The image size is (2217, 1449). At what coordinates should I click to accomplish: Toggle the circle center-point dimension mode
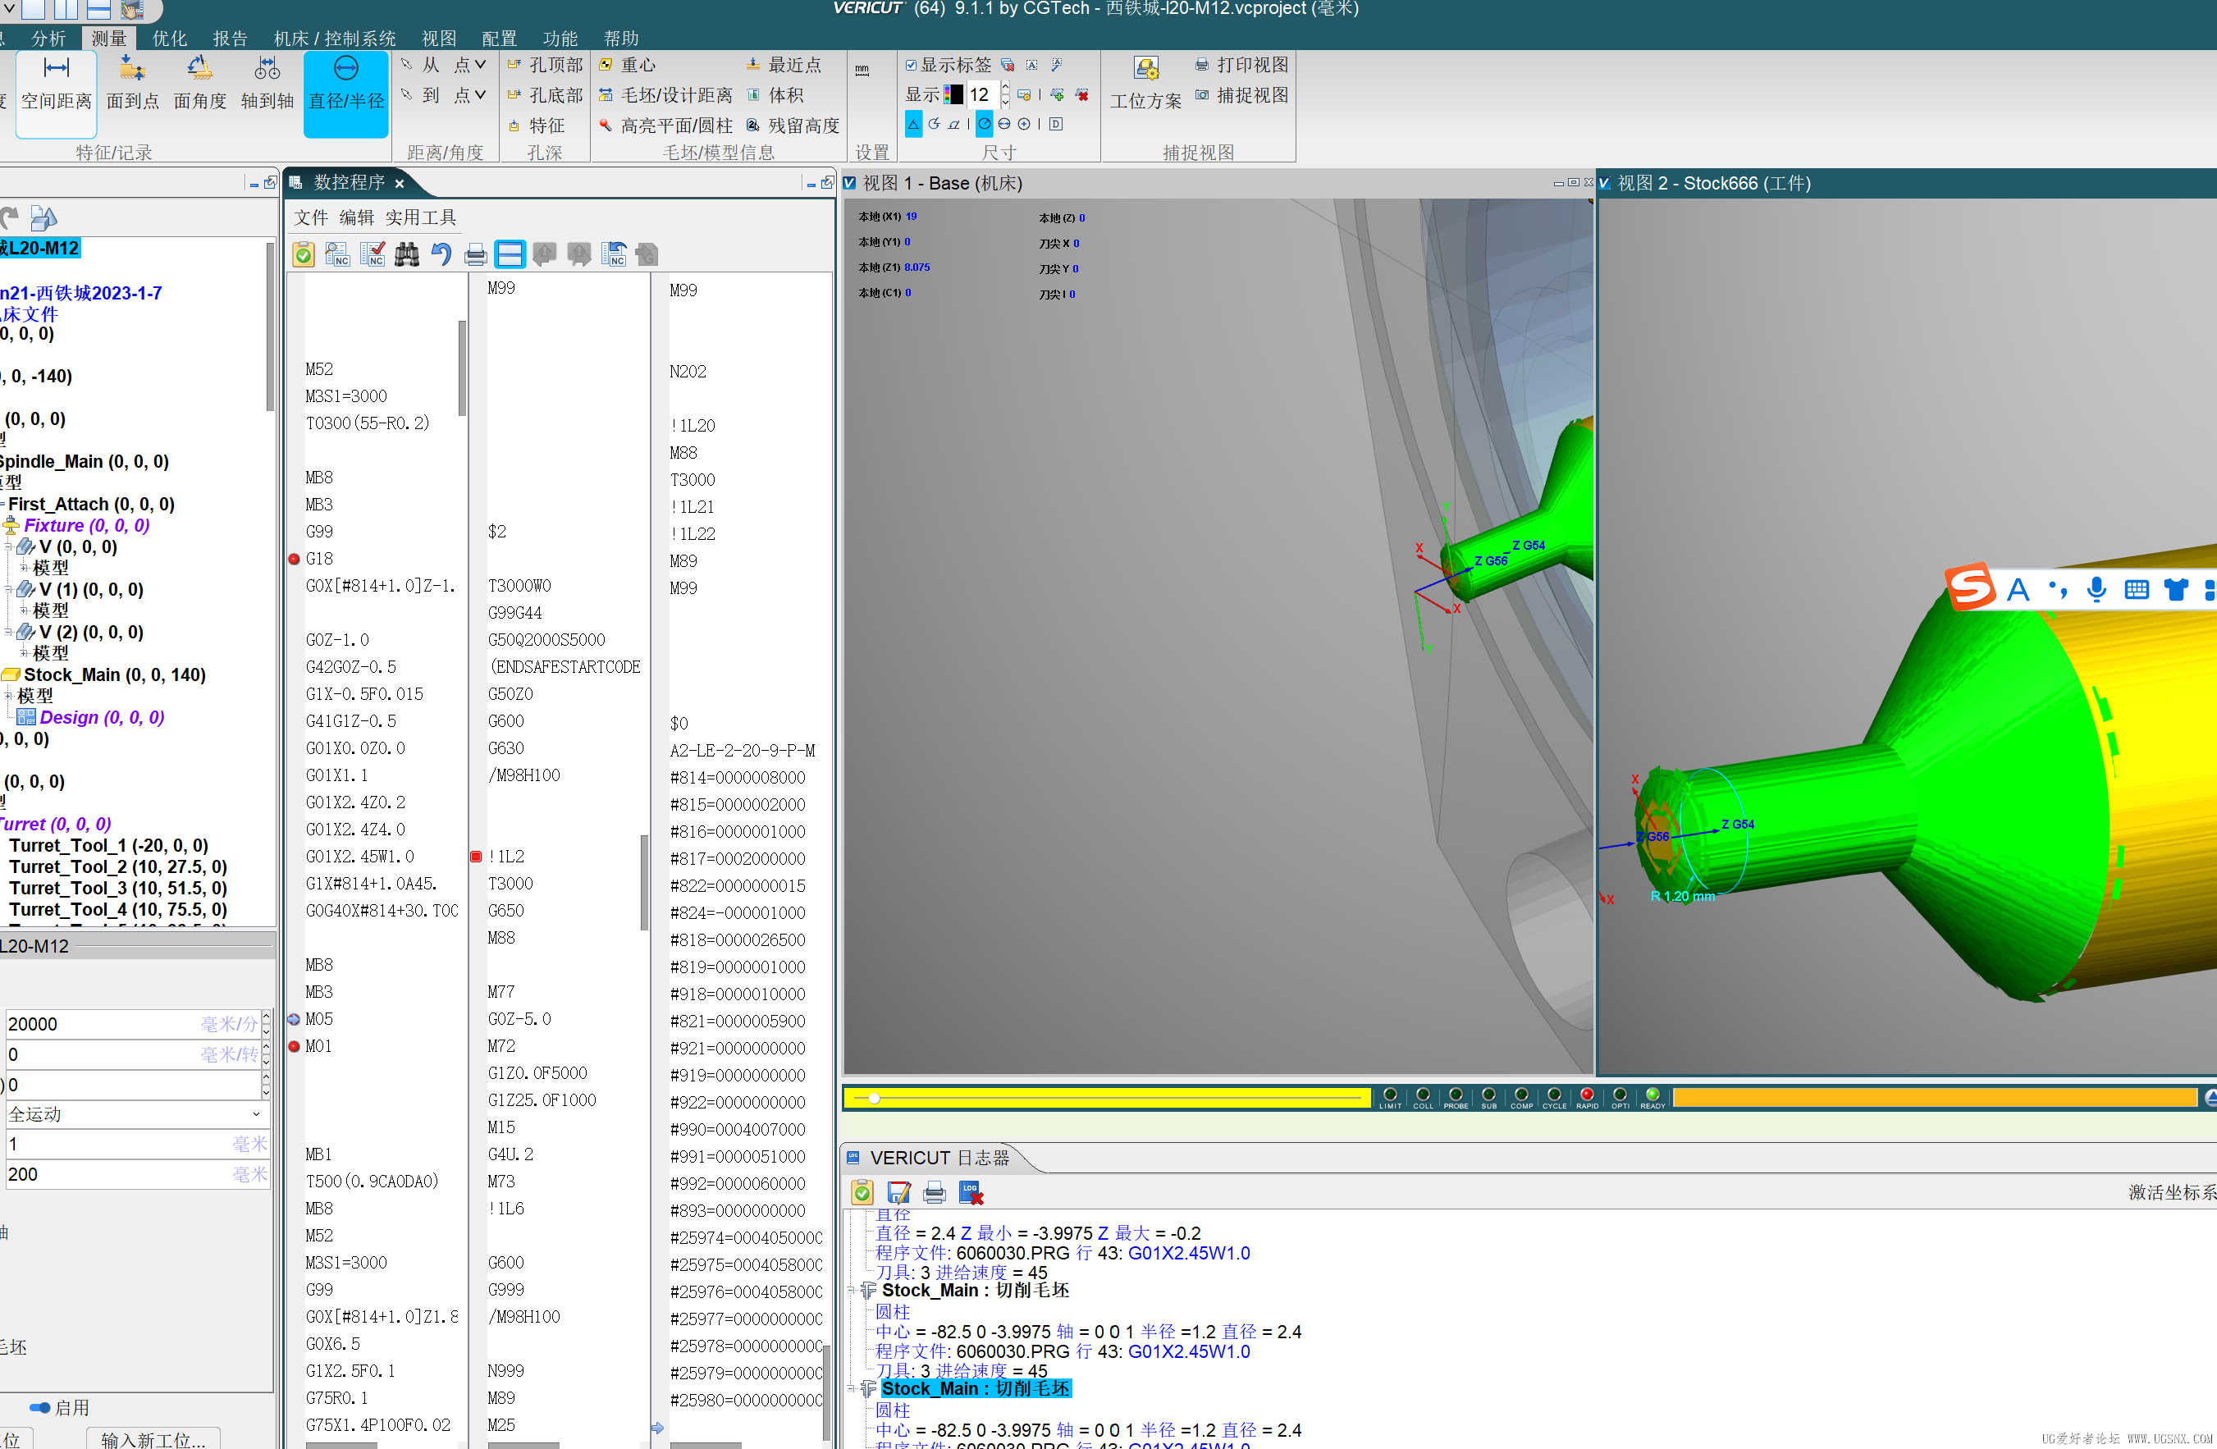pyautogui.click(x=1025, y=124)
